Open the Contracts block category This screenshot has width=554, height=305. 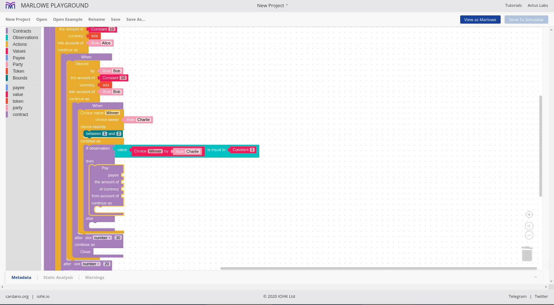[x=22, y=31]
